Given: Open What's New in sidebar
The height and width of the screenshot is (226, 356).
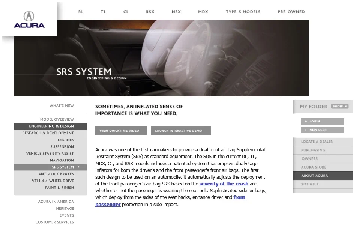Looking at the screenshot, I should (x=62, y=105).
